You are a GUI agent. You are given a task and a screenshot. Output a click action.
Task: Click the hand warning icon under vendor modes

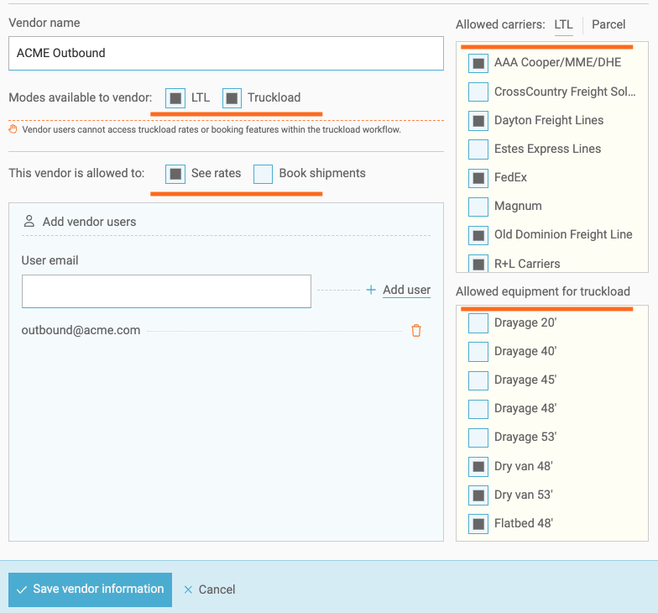click(x=13, y=130)
